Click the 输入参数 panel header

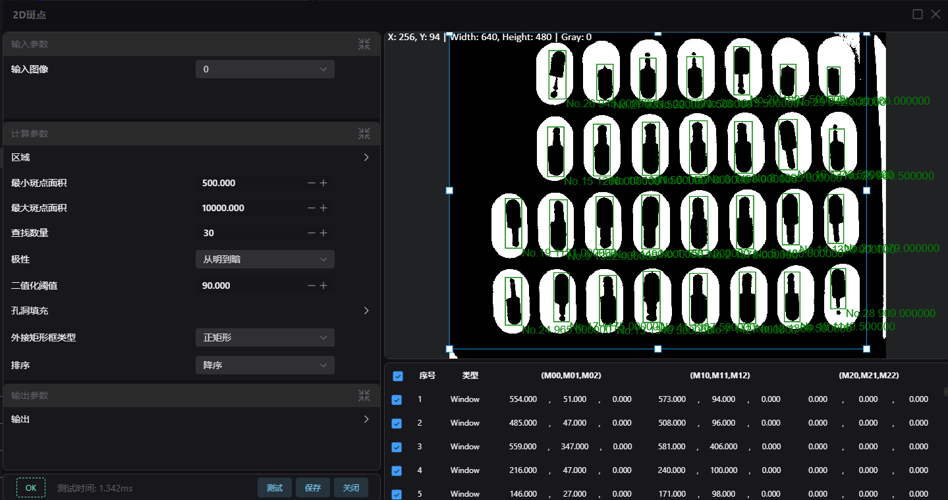(191, 44)
